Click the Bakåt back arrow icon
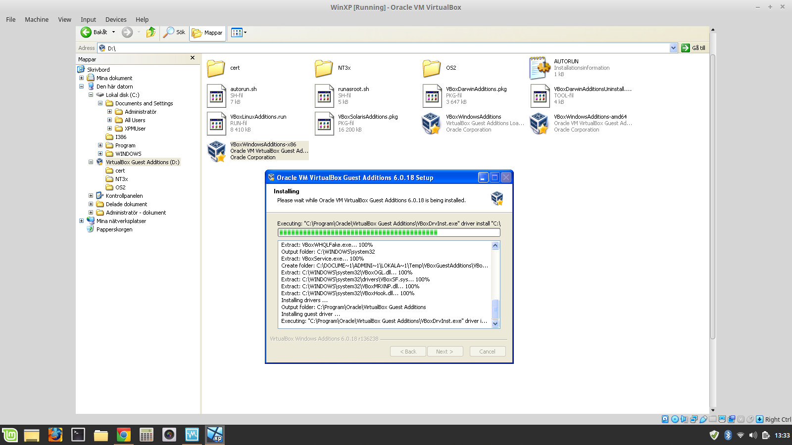The image size is (792, 445). point(87,33)
